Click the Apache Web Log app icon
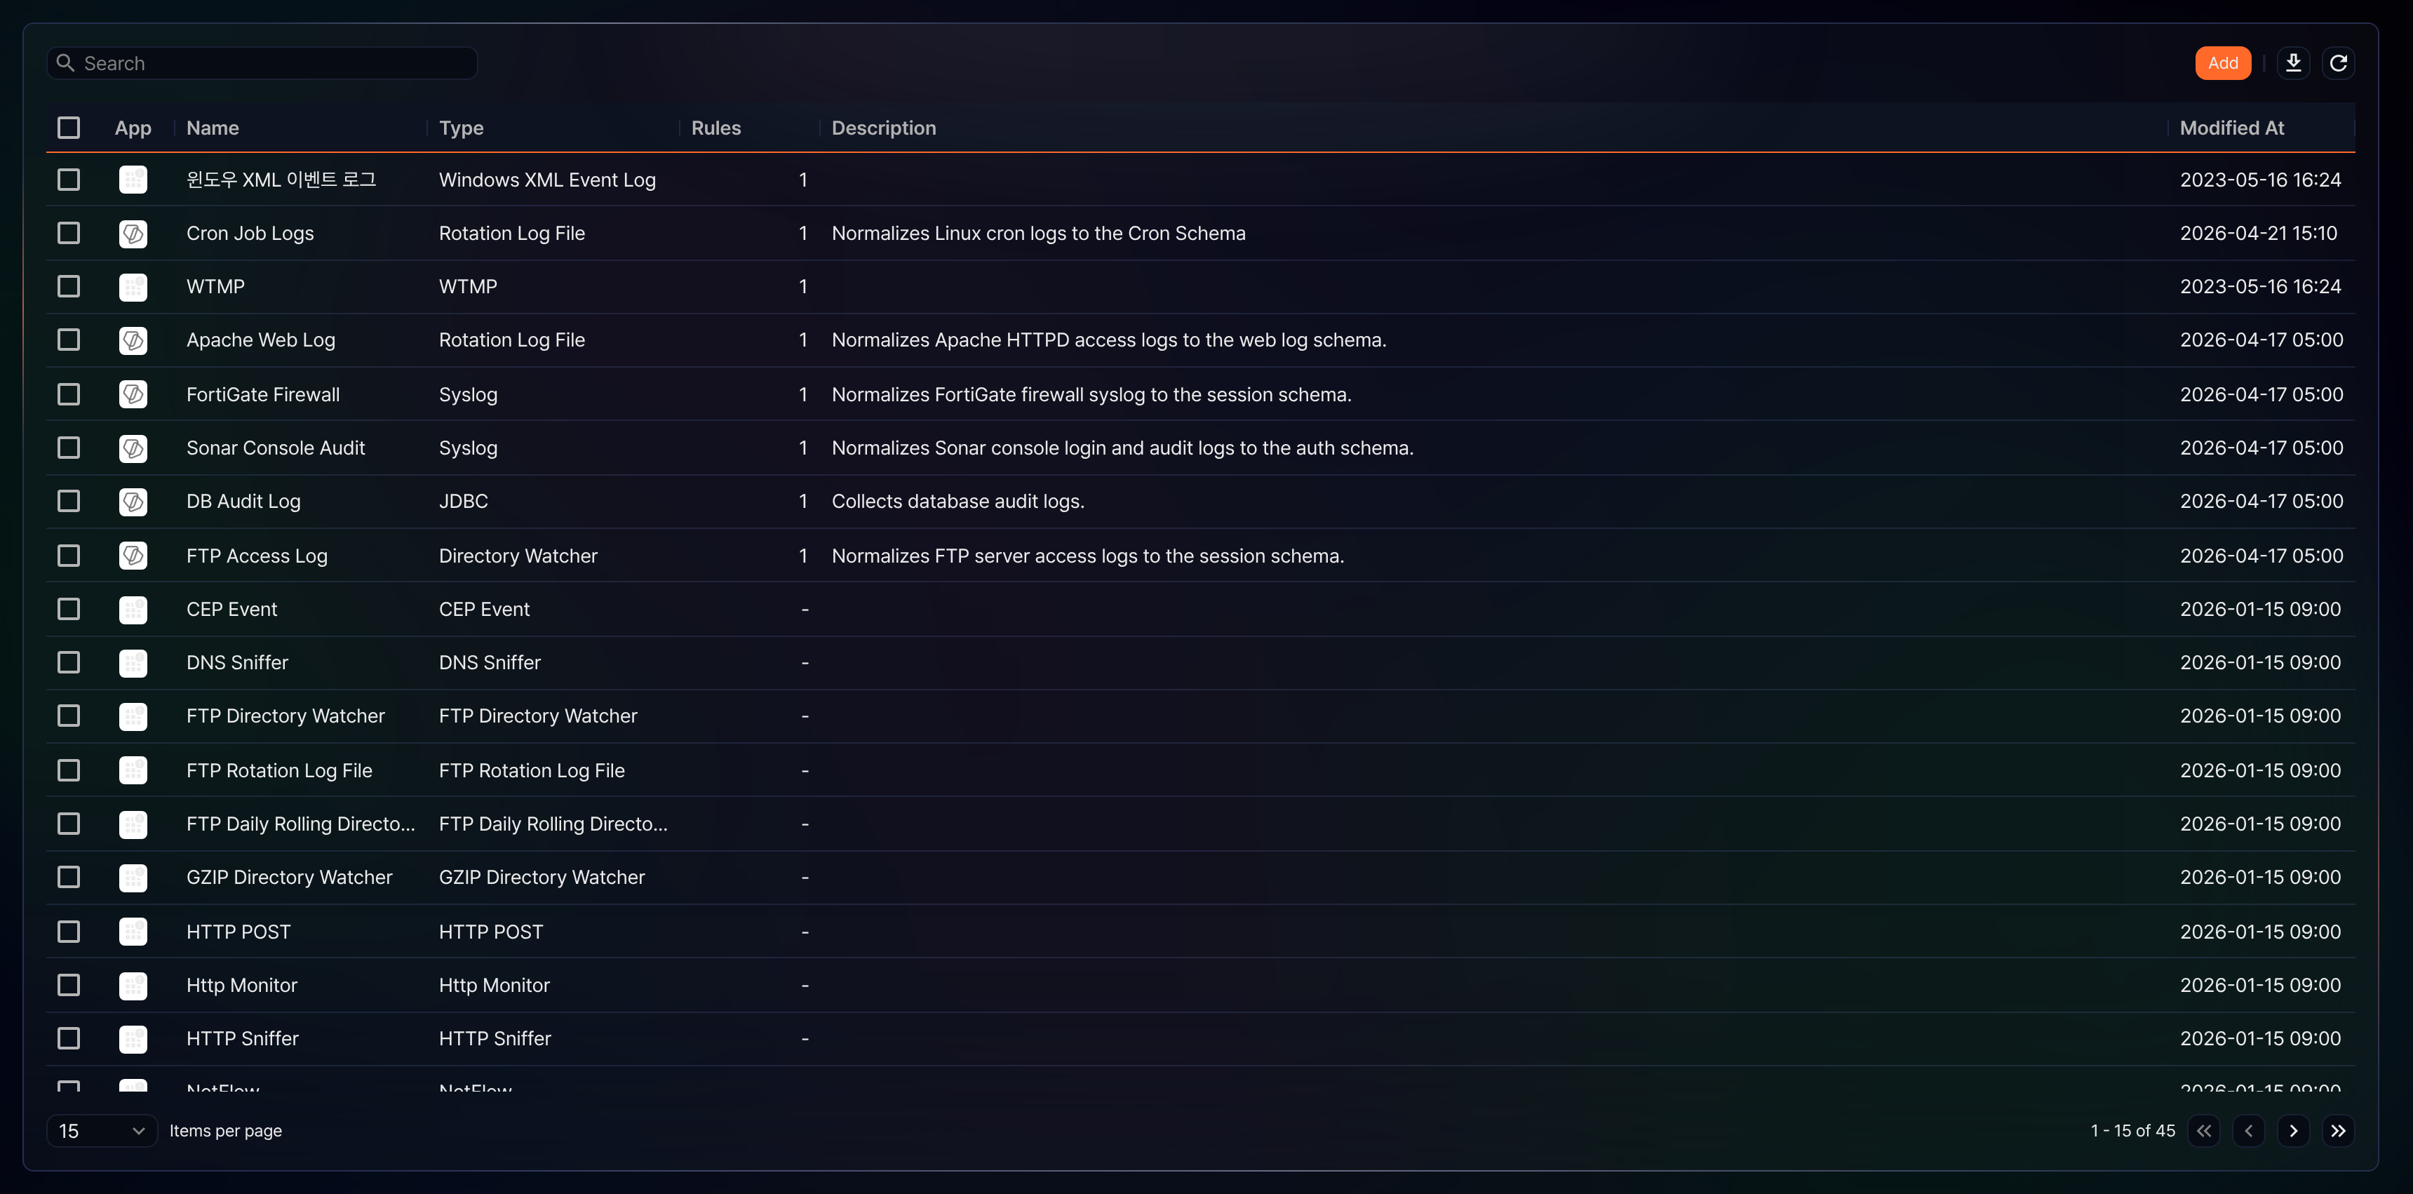 (133, 340)
